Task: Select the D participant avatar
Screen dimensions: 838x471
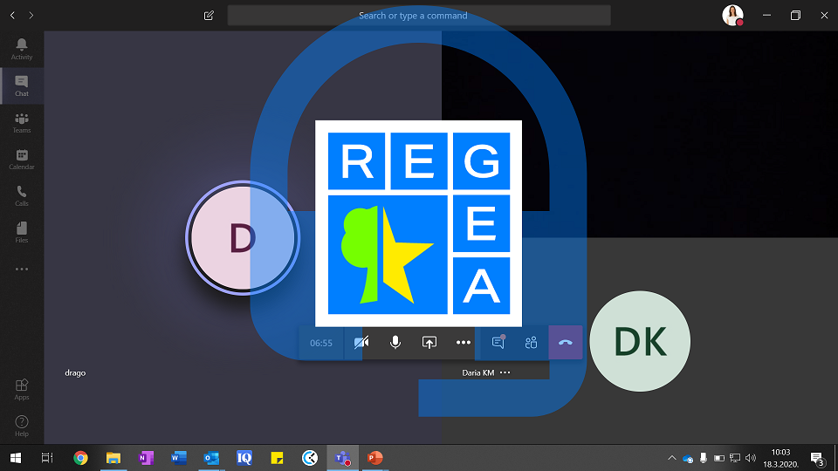Action: coord(243,237)
